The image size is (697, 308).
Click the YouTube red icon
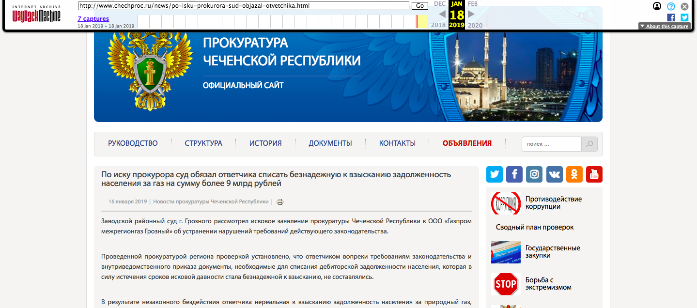[594, 174]
